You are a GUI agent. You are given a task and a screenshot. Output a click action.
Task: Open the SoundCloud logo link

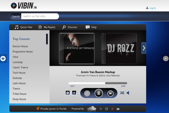[x=92, y=109]
